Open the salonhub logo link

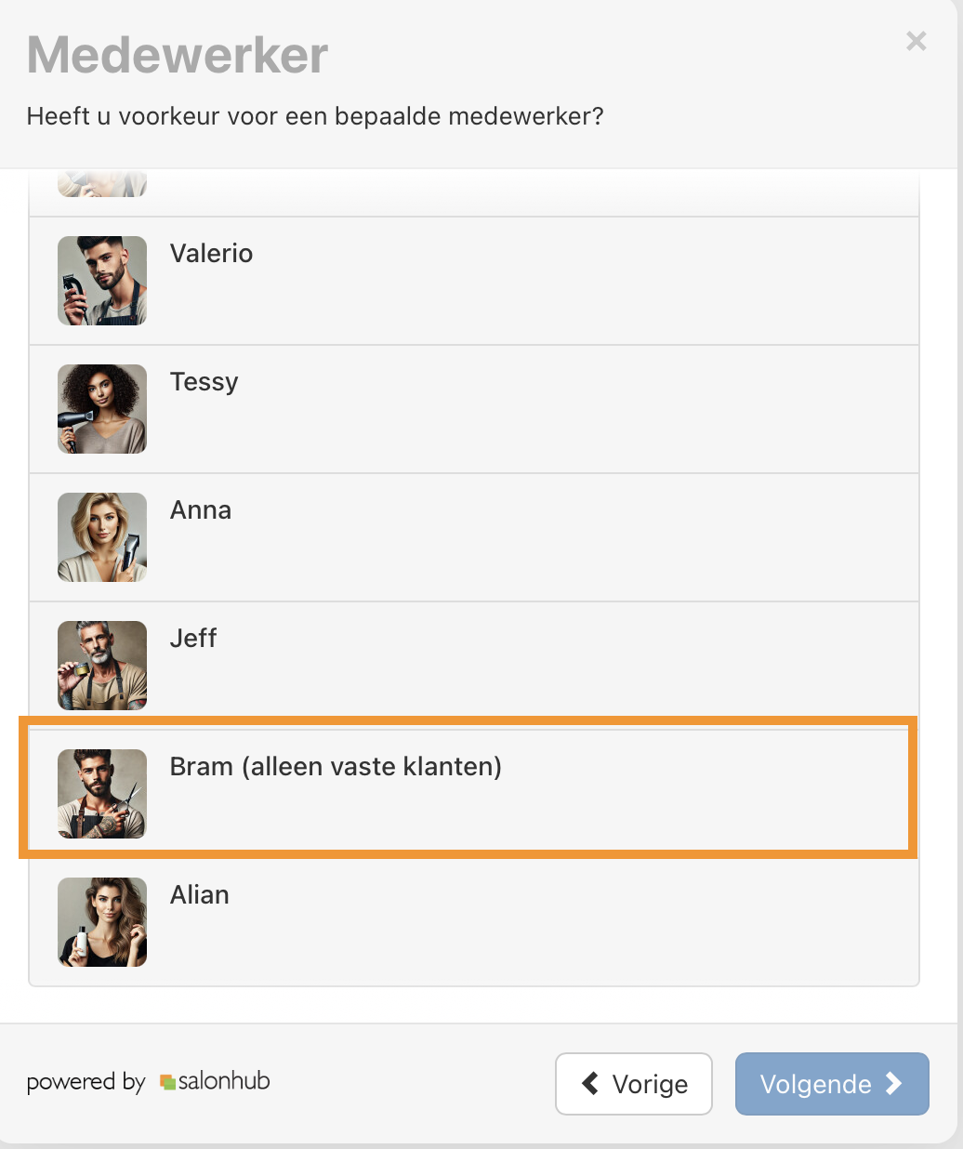pyautogui.click(x=215, y=1081)
